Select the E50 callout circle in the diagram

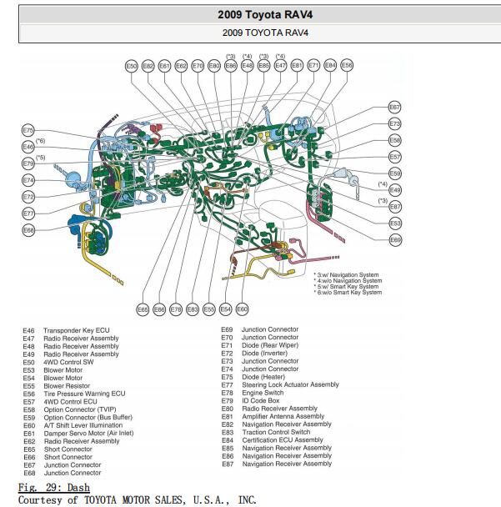click(x=132, y=66)
